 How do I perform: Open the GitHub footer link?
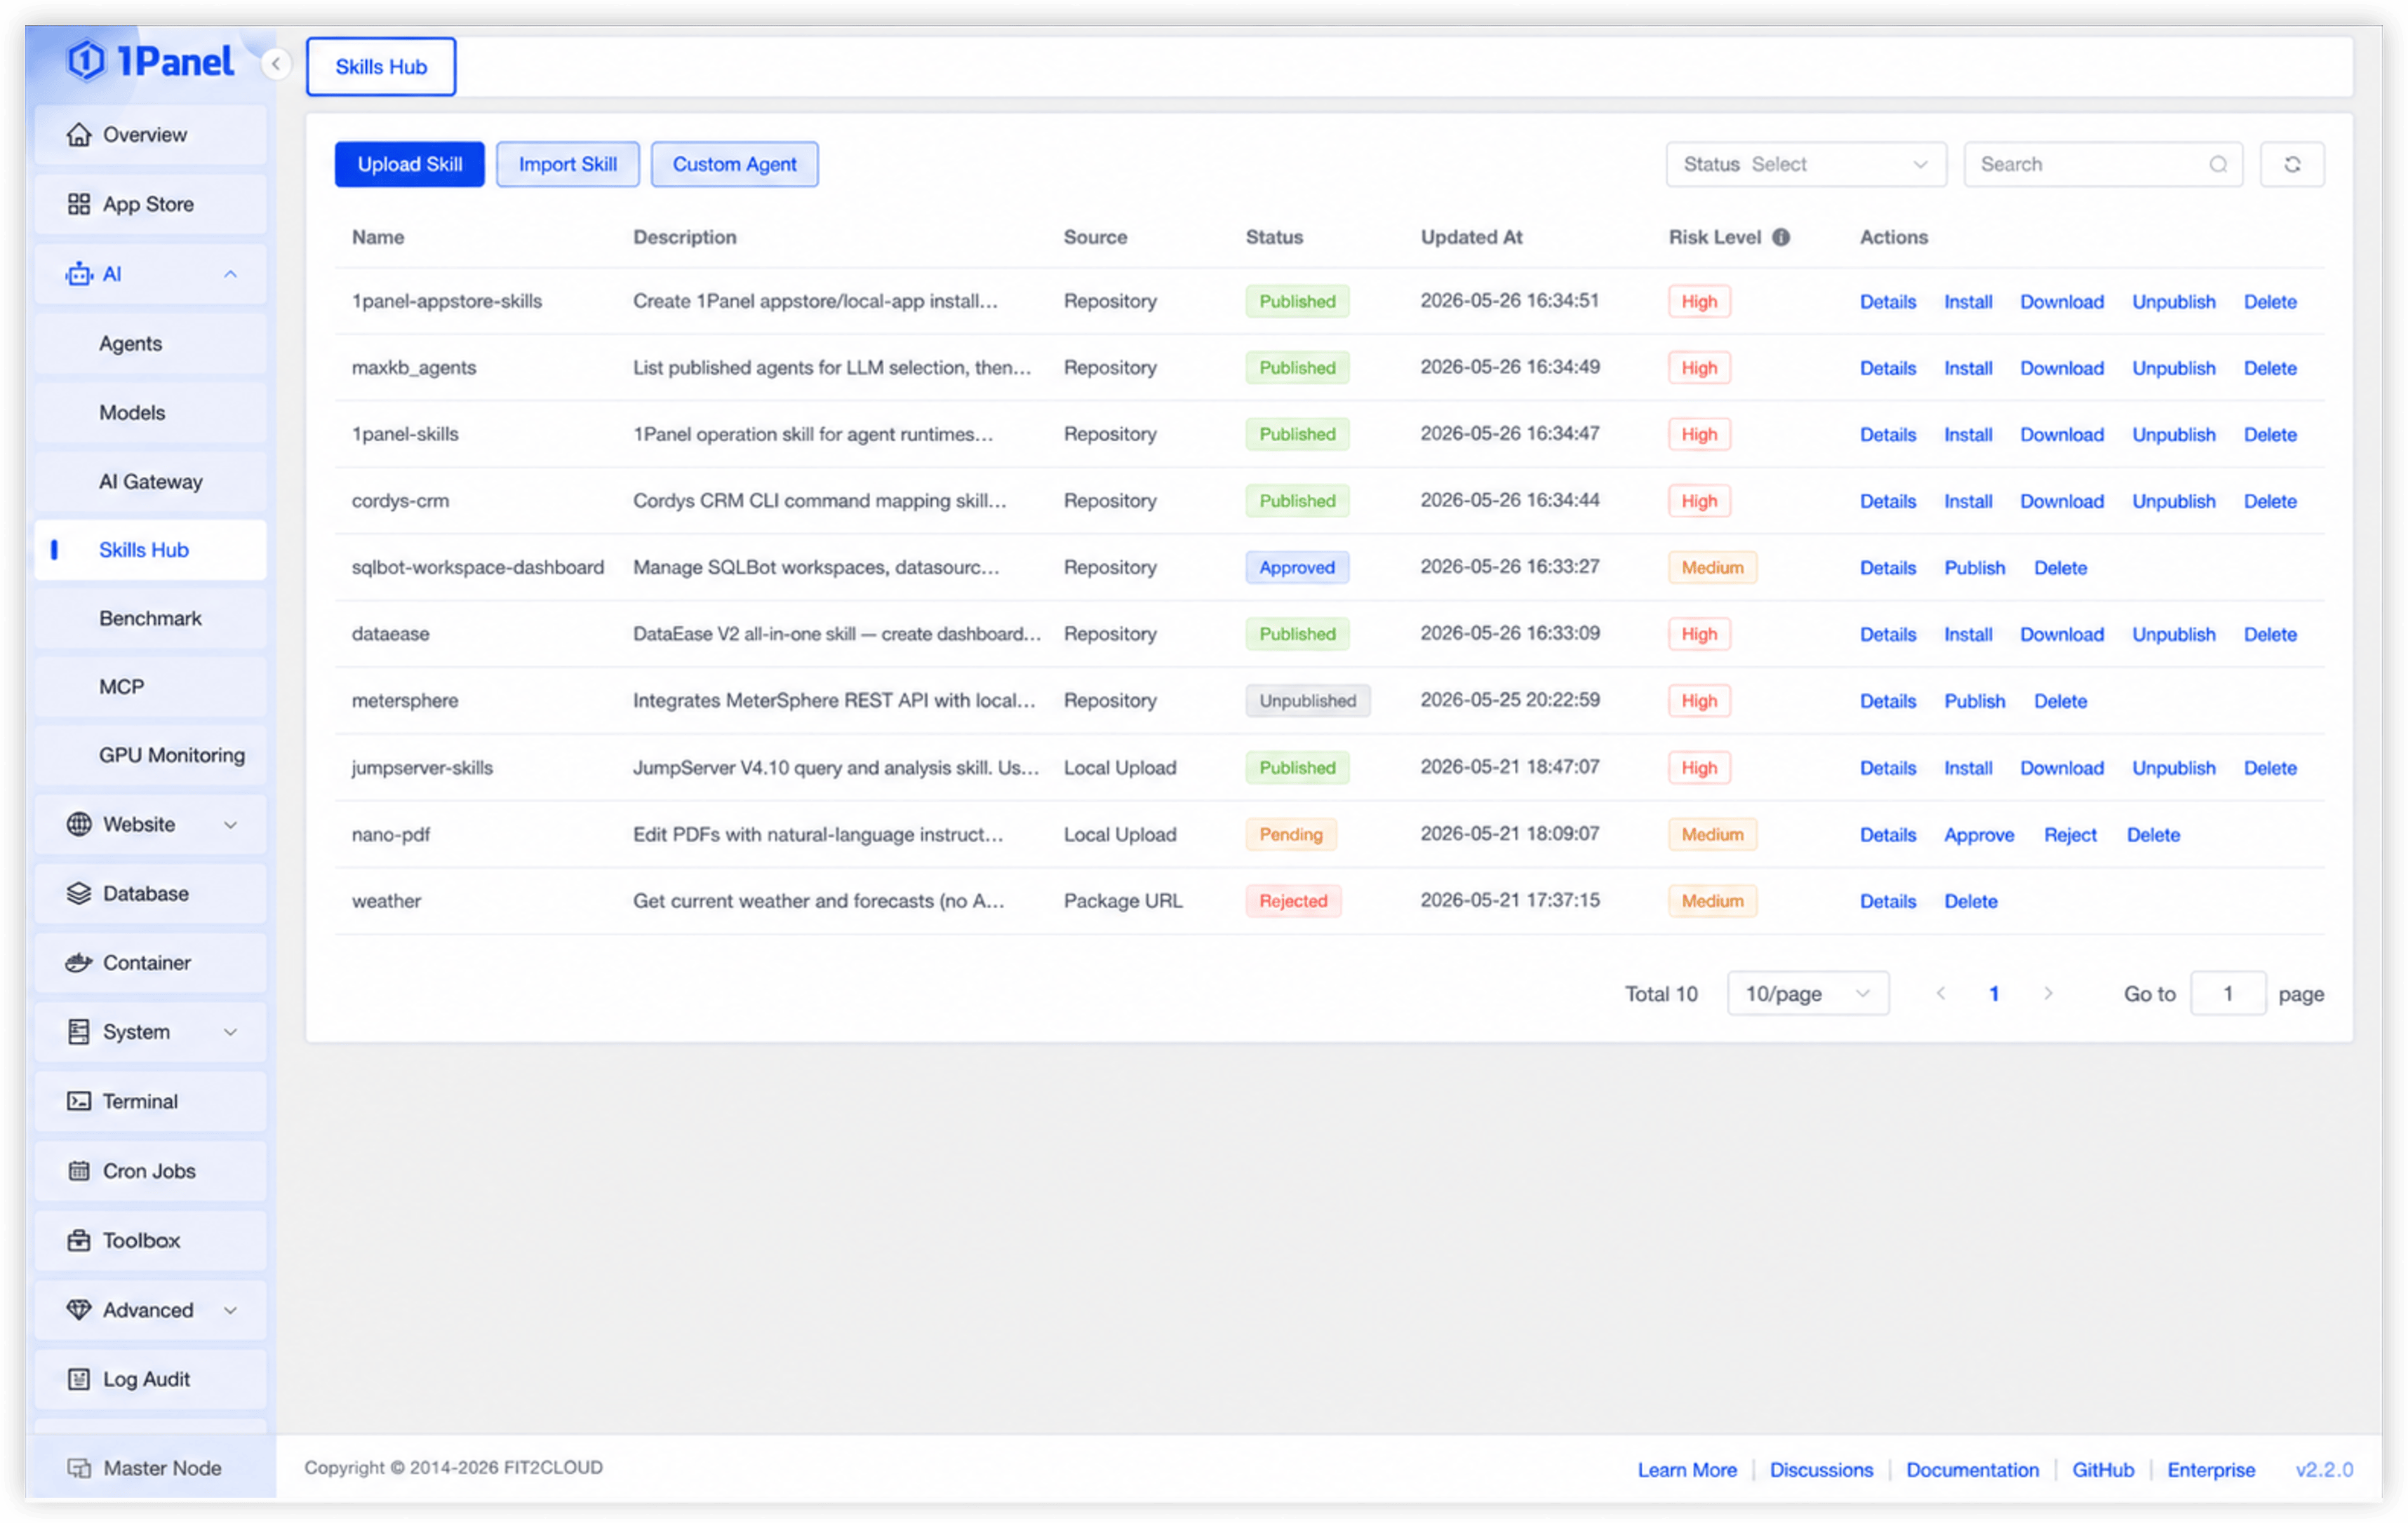2103,1469
